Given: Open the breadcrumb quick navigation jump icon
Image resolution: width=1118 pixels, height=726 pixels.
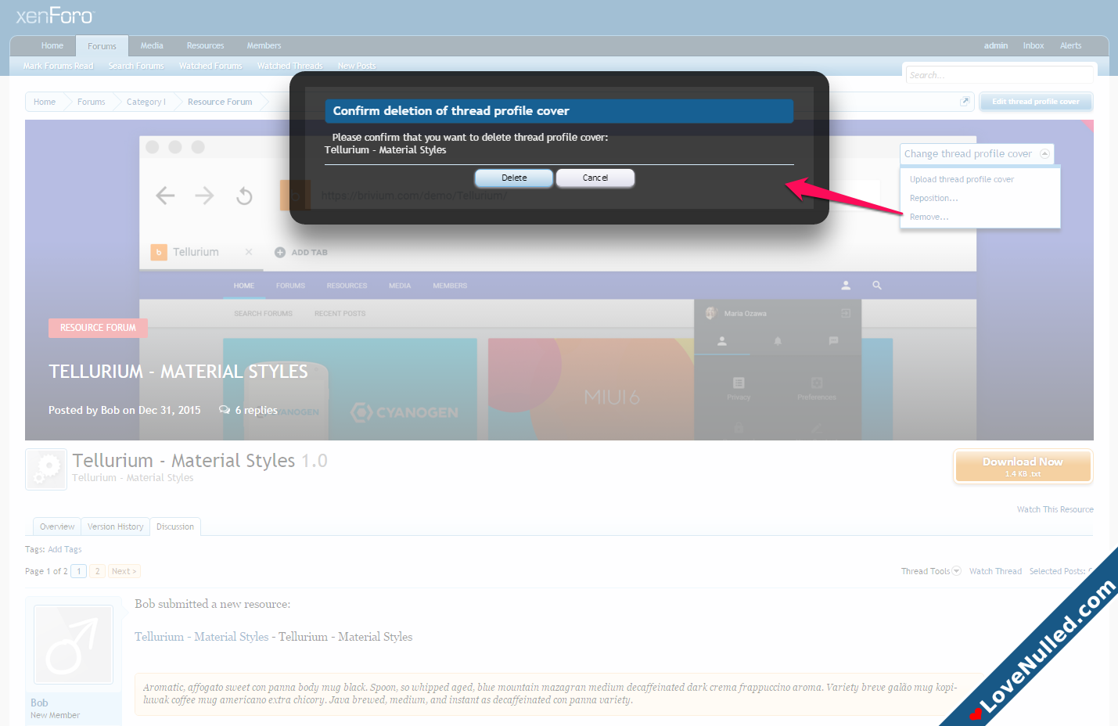Looking at the screenshot, I should 965,102.
